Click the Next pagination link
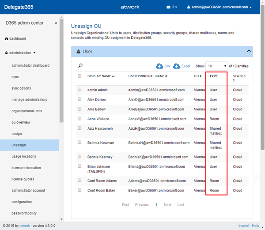265x230 pixels. (x=167, y=205)
